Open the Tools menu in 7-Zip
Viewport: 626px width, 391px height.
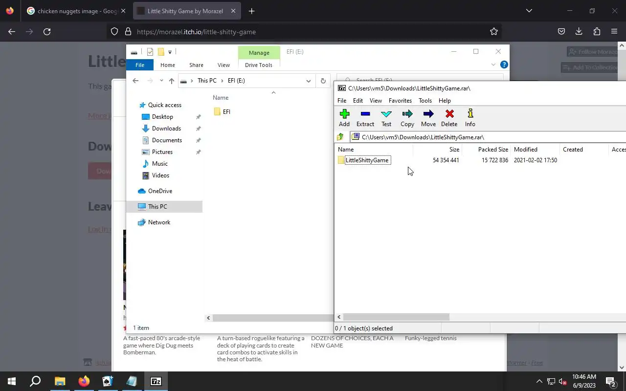tap(425, 101)
